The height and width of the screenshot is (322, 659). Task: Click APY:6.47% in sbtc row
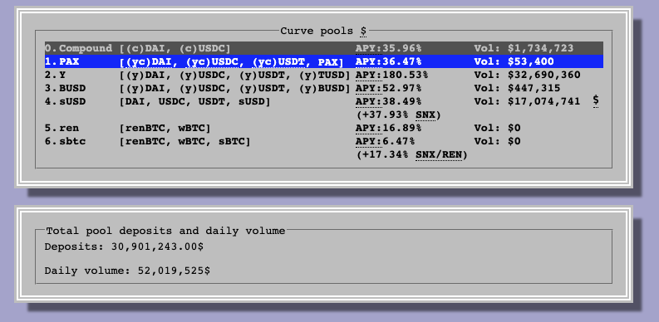[x=385, y=141]
